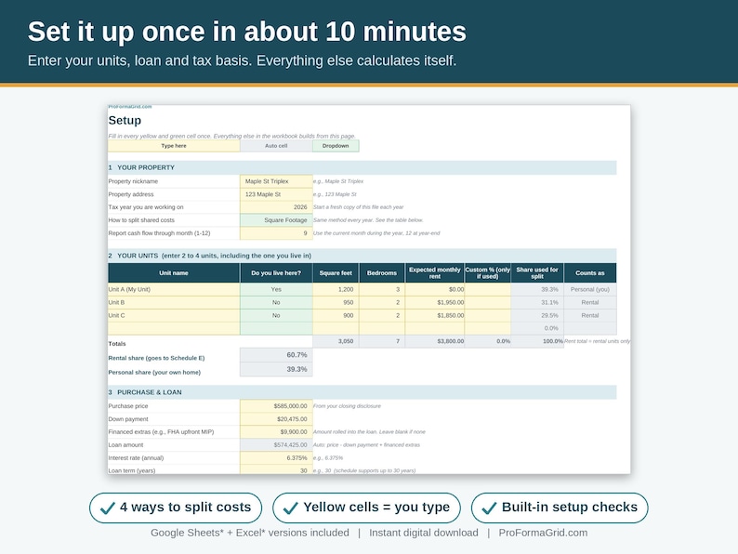Viewport: 738px width, 554px height.
Task: Click the tax year cell showing 2026
Action: [x=276, y=207]
